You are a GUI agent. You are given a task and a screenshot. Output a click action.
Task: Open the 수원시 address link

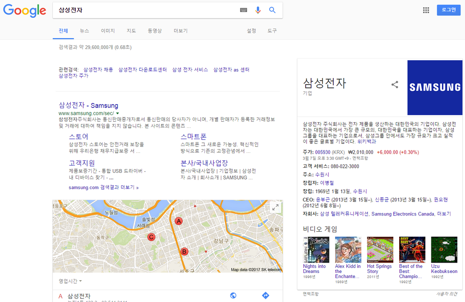[322, 175]
